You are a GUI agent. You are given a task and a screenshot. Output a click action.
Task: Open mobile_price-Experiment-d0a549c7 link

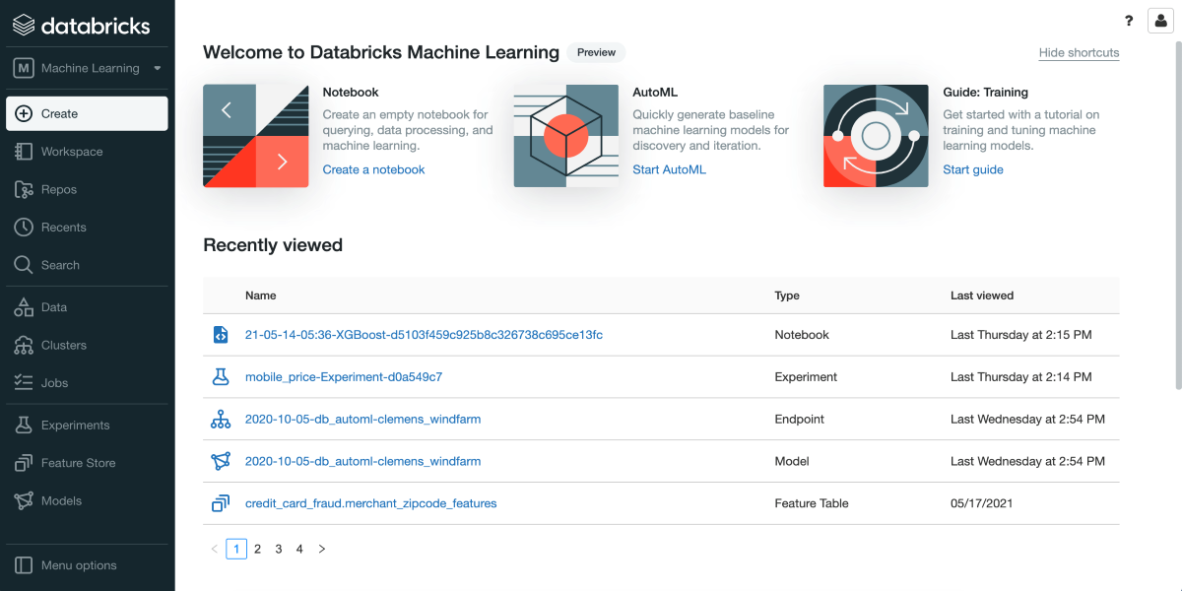[344, 377]
